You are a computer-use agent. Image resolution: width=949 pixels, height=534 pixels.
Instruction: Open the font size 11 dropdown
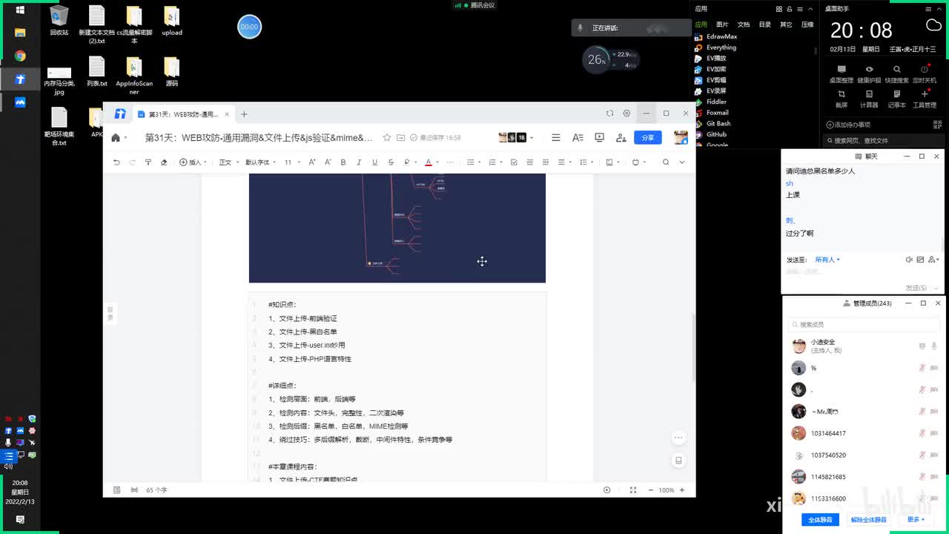291,162
